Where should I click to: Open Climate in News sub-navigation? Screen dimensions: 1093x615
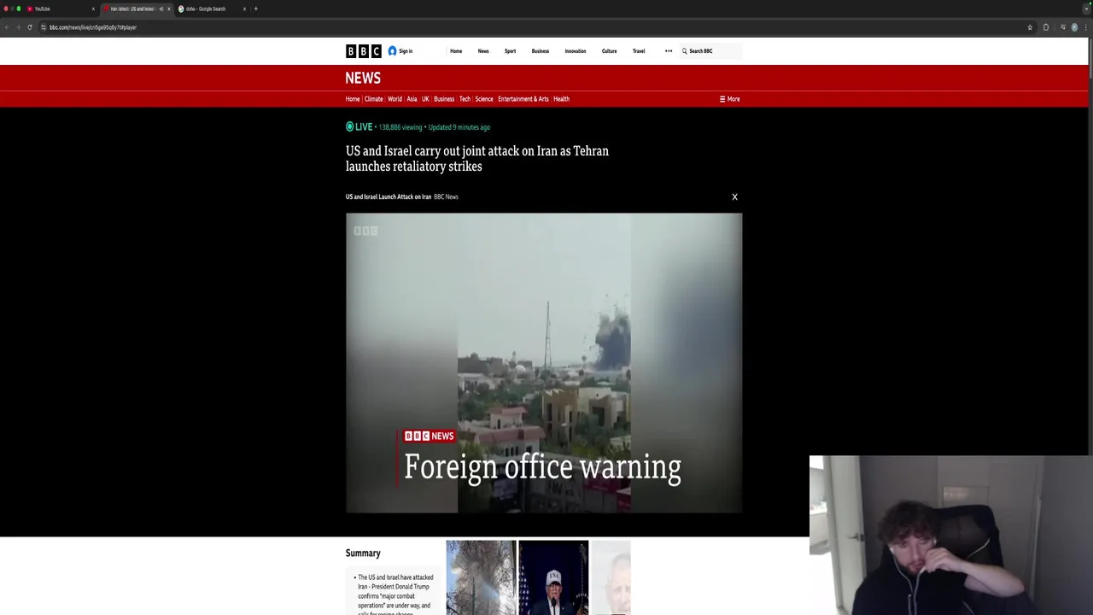tap(374, 99)
